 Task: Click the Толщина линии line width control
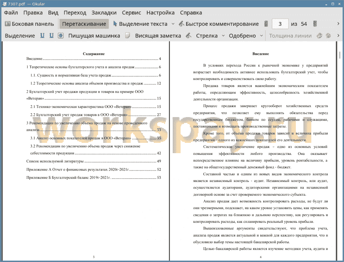click(290, 36)
